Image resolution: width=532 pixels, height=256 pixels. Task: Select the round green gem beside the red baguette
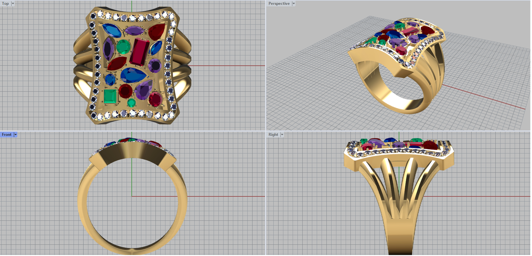click(123, 47)
